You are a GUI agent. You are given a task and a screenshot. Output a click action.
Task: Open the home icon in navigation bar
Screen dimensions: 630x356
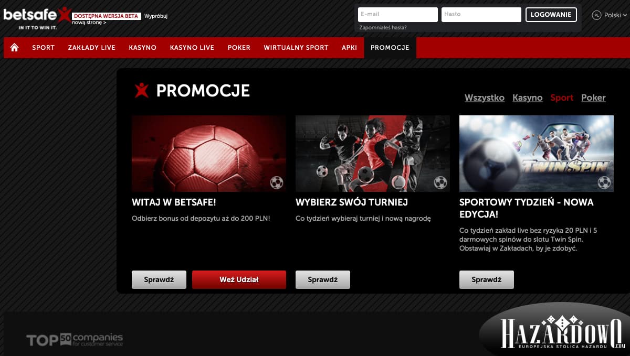tap(15, 48)
